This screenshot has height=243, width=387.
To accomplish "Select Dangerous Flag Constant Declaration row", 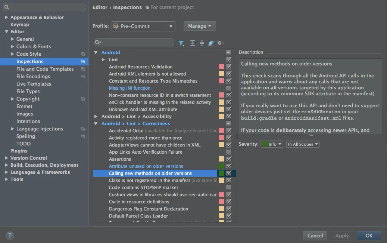I will point(148,209).
